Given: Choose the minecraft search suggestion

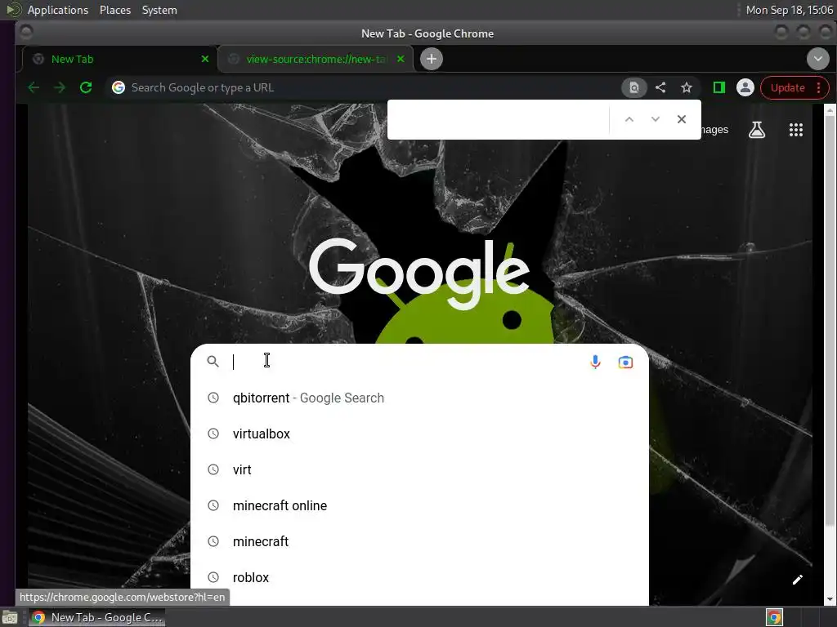Looking at the screenshot, I should click(419, 541).
